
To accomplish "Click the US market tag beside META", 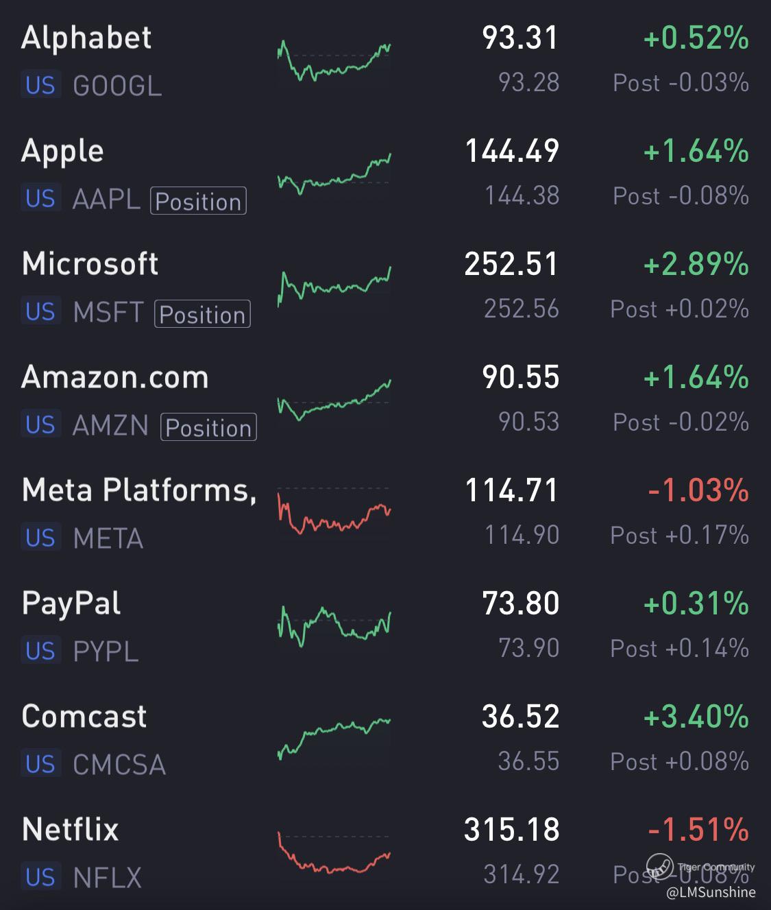I will click(x=40, y=538).
